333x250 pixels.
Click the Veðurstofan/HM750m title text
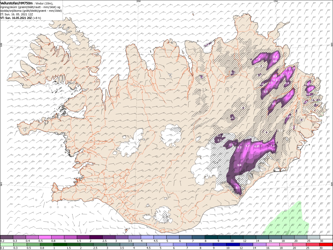click(17, 3)
